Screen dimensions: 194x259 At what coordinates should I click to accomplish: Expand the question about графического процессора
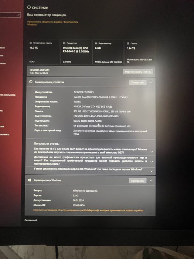pyautogui.click(x=152, y=162)
